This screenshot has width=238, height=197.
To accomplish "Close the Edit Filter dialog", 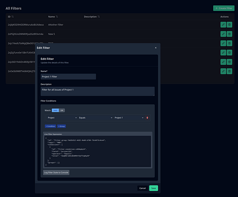I will (x=156, y=48).
